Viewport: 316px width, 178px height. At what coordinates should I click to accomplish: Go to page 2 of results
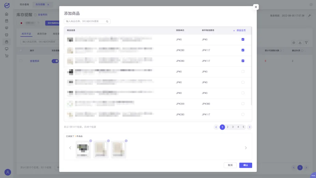point(227,127)
